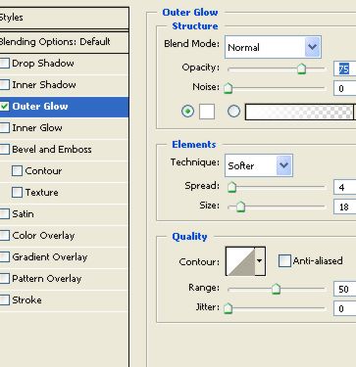Enable the Inner Glow checkbox
Screen dimensions: 356x367
click(4, 127)
